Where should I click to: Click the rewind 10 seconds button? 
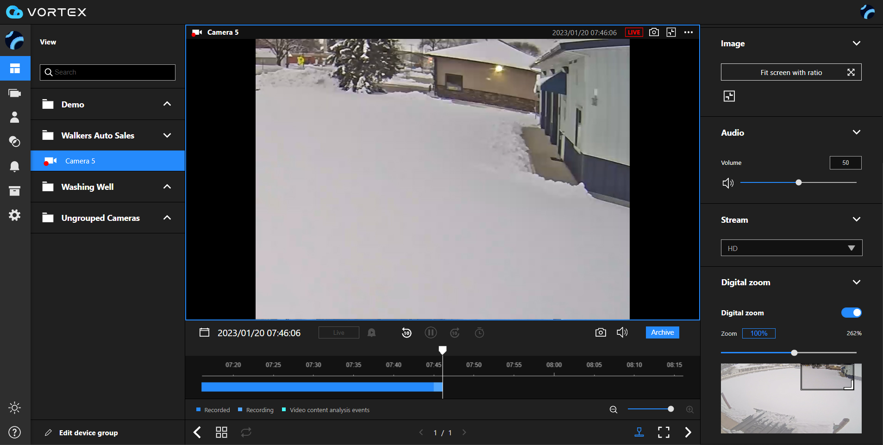pyautogui.click(x=407, y=333)
